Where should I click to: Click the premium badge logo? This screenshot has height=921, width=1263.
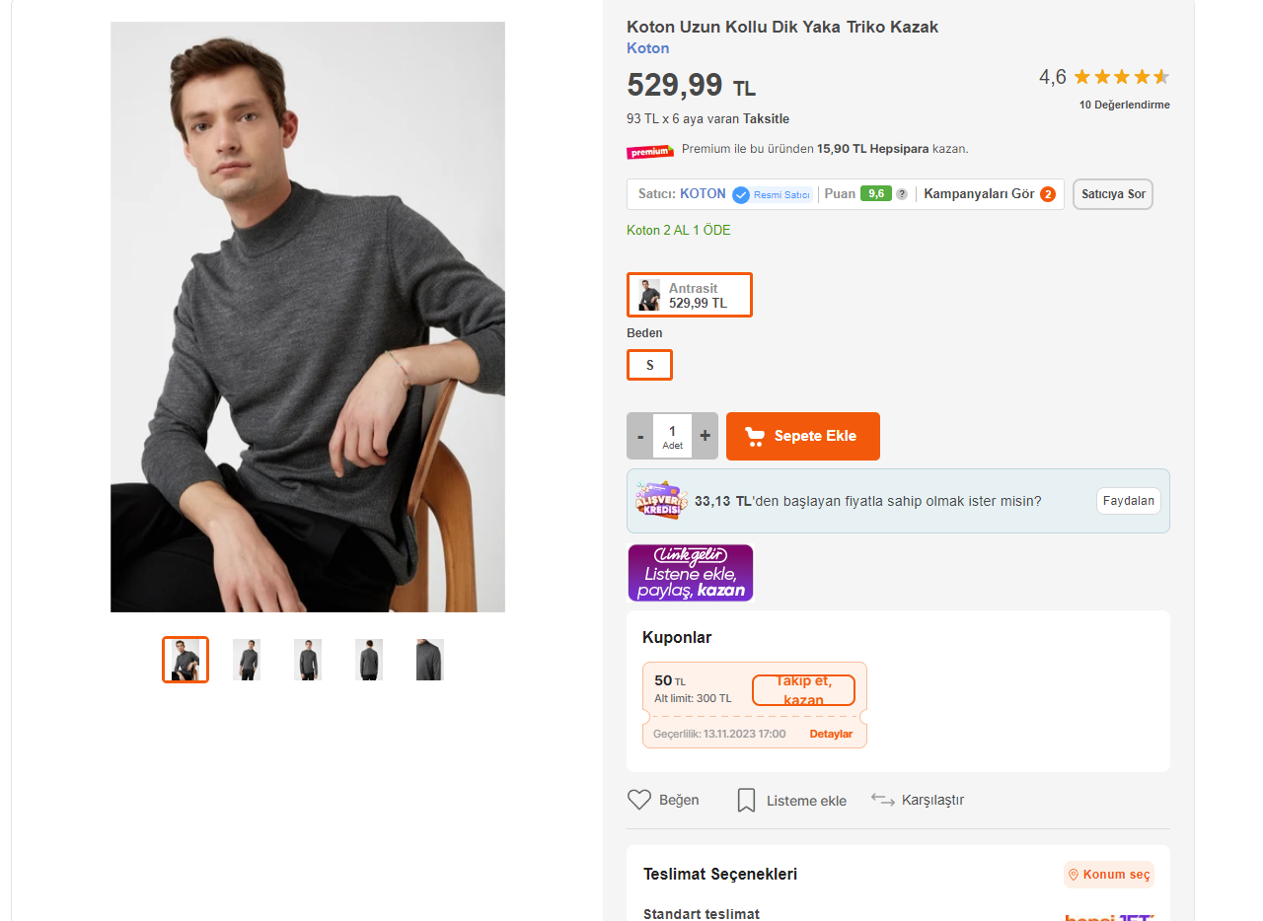[x=649, y=151]
